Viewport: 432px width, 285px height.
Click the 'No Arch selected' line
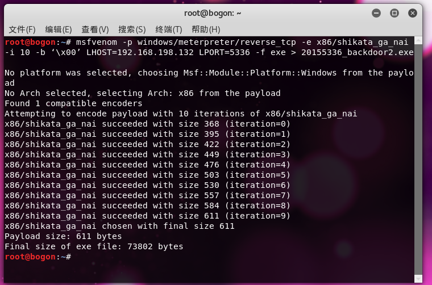pos(143,93)
